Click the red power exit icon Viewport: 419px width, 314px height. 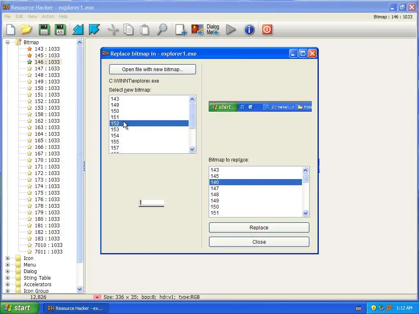[x=267, y=29]
